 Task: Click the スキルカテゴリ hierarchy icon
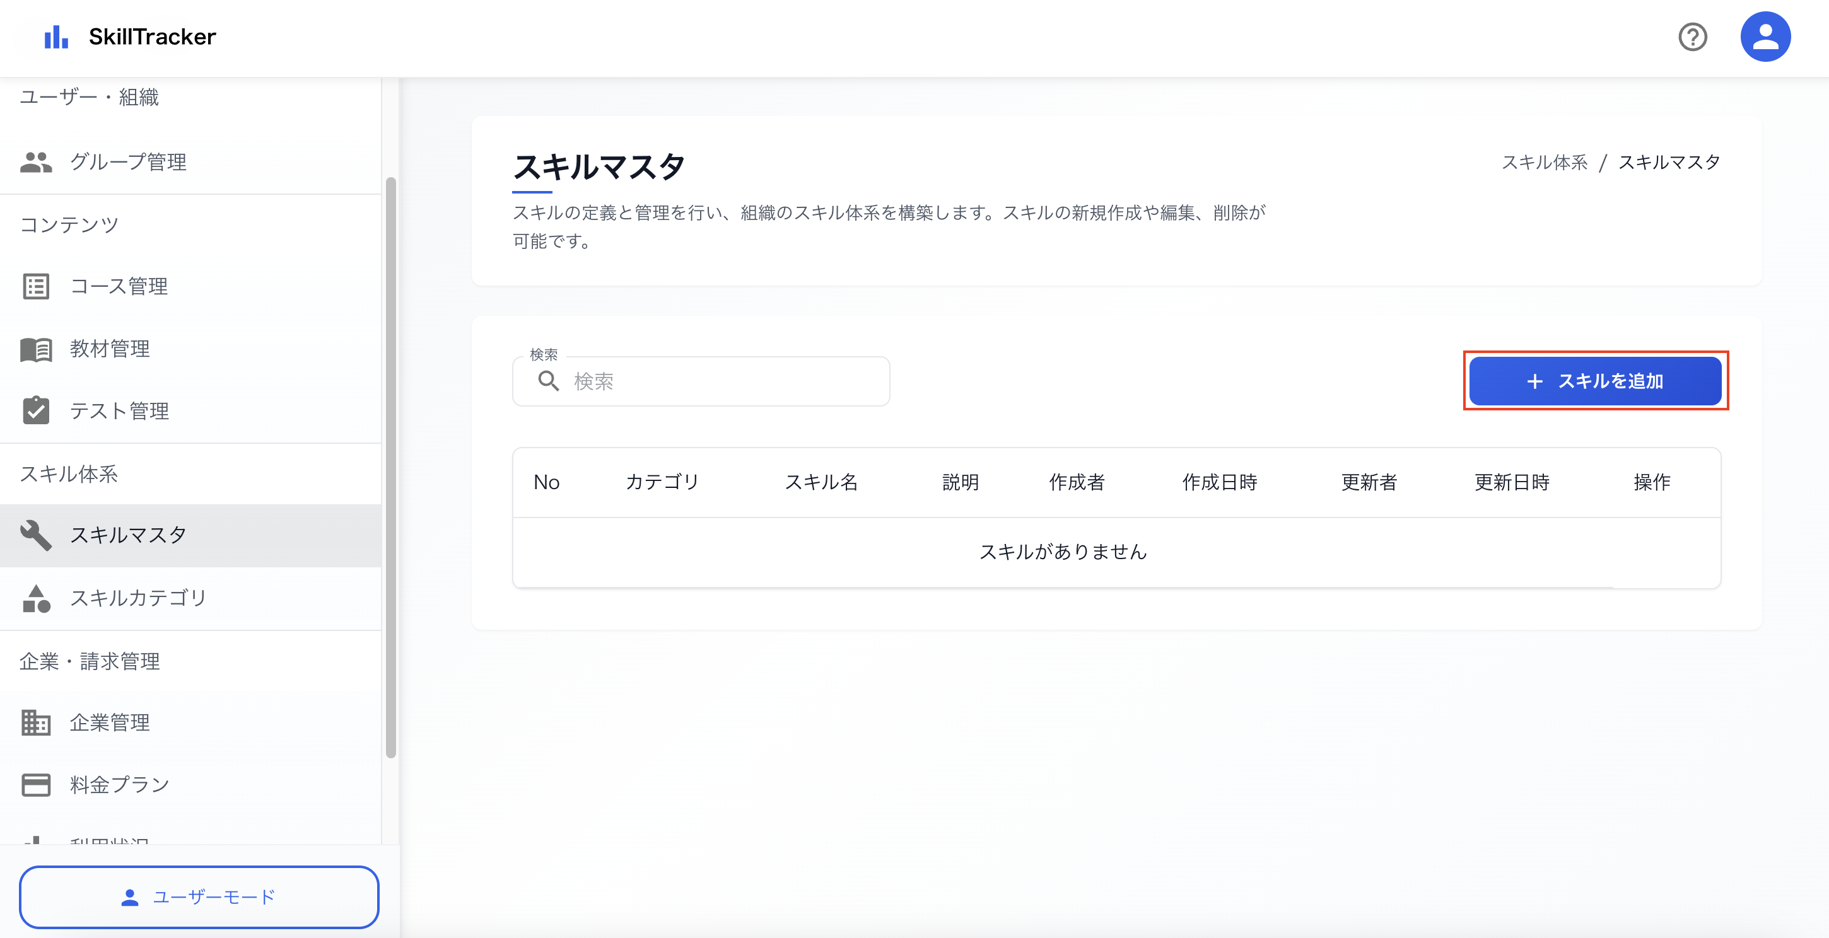(36, 598)
